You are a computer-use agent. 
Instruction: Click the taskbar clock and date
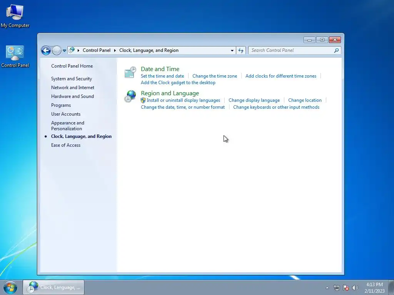pyautogui.click(x=374, y=288)
